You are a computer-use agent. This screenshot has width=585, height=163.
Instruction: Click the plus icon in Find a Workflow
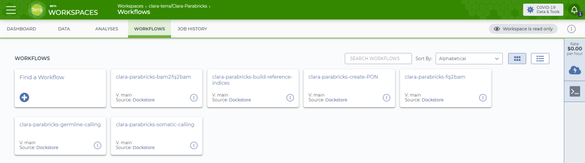[x=24, y=97]
